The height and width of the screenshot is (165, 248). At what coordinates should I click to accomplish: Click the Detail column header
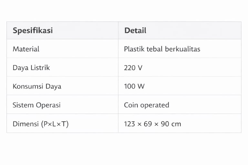pyautogui.click(x=135, y=31)
